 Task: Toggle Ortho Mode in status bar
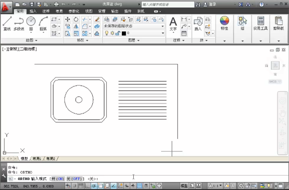pos(87,186)
